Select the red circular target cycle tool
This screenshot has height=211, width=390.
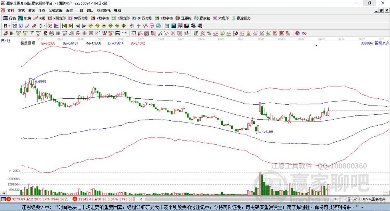click(x=78, y=34)
